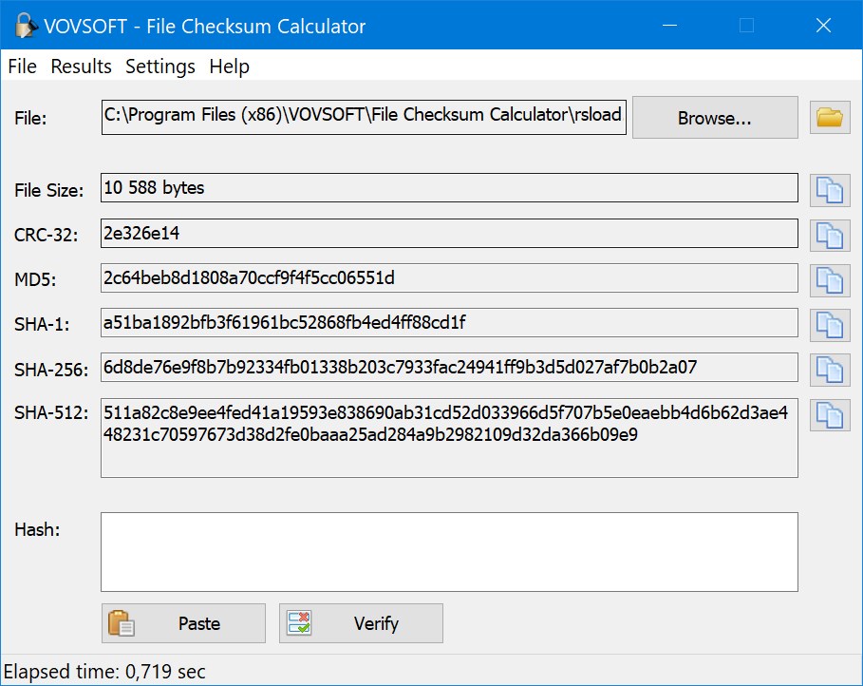Click the Elapsed time status bar text
This screenshot has height=686, width=863.
click(104, 672)
